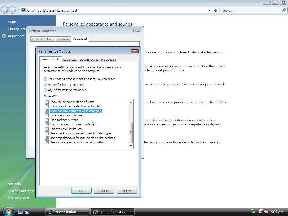Click Switch between windows quick launch icon
Image resolution: width=288 pixels, height=216 pixels.
27,212
